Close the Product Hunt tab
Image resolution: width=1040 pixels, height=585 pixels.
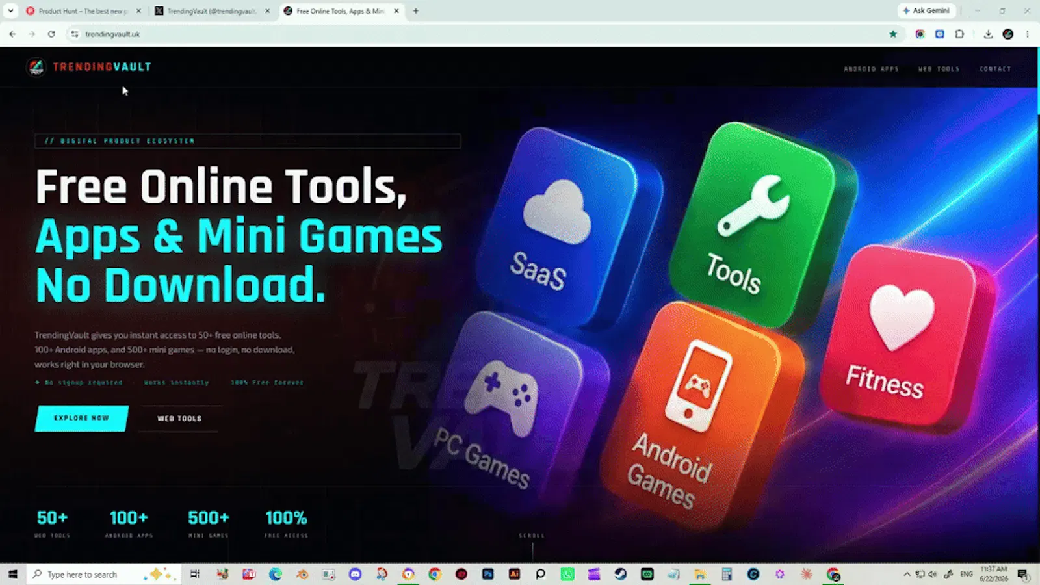138,11
